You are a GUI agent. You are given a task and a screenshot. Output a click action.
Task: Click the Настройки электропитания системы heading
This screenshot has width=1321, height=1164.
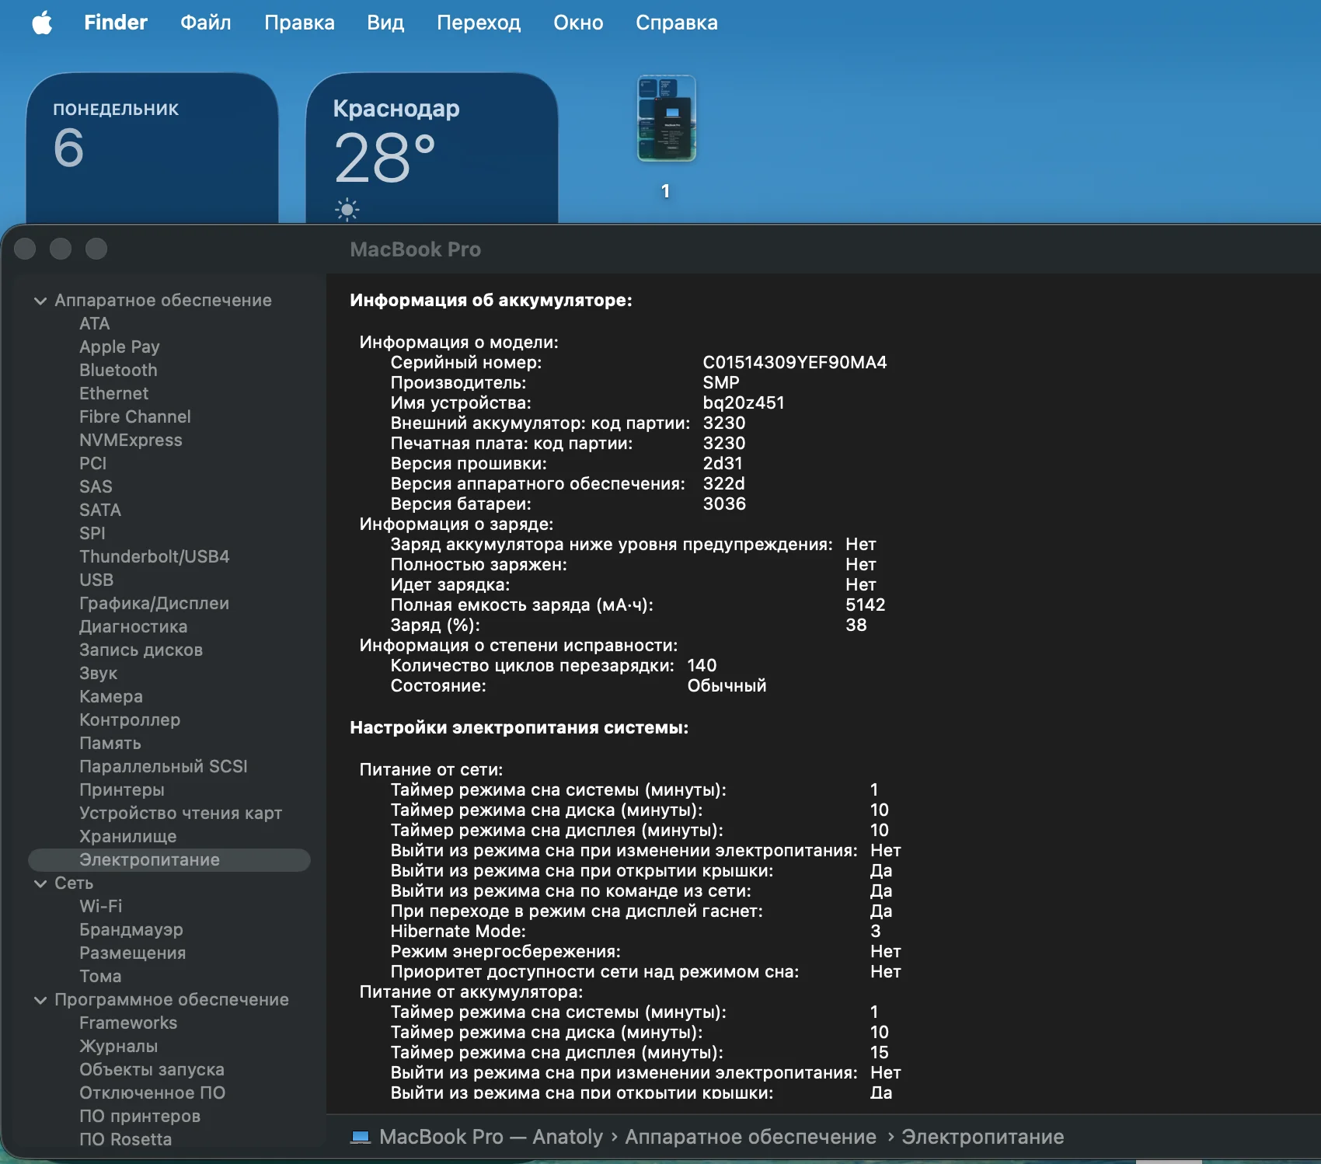[519, 728]
